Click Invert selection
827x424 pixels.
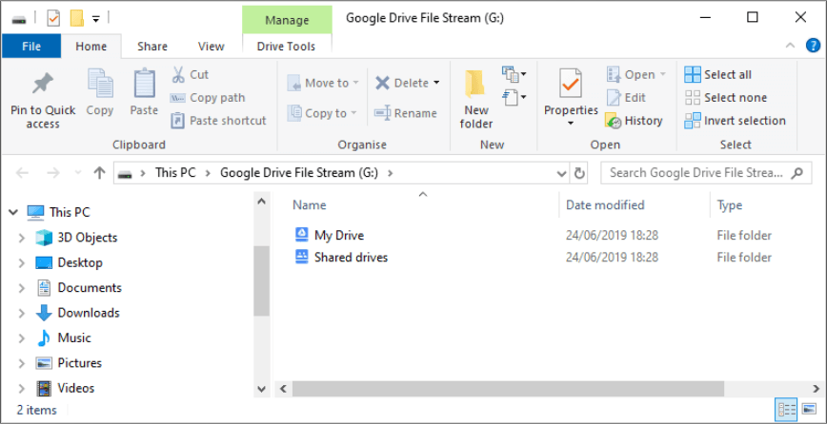(x=736, y=121)
